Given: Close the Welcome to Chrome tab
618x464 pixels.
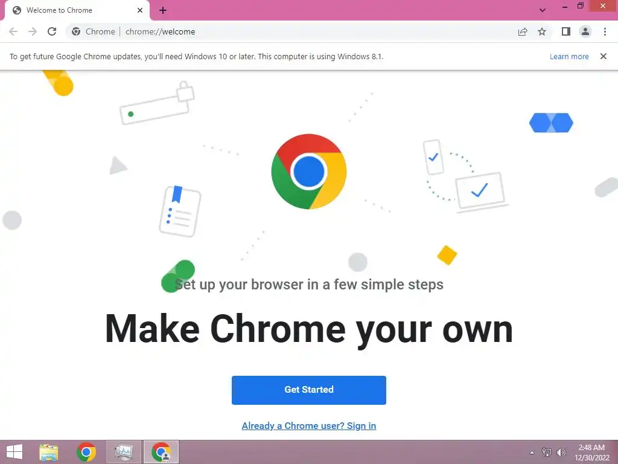Looking at the screenshot, I should [140, 10].
